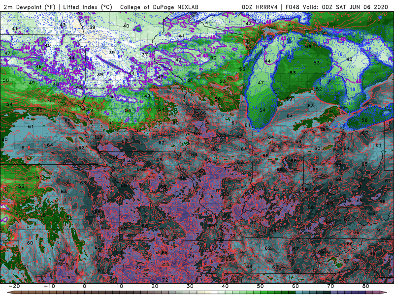The image size is (394, 295).
Task: Click the 60 label on the color scale
Action: click(295, 286)
